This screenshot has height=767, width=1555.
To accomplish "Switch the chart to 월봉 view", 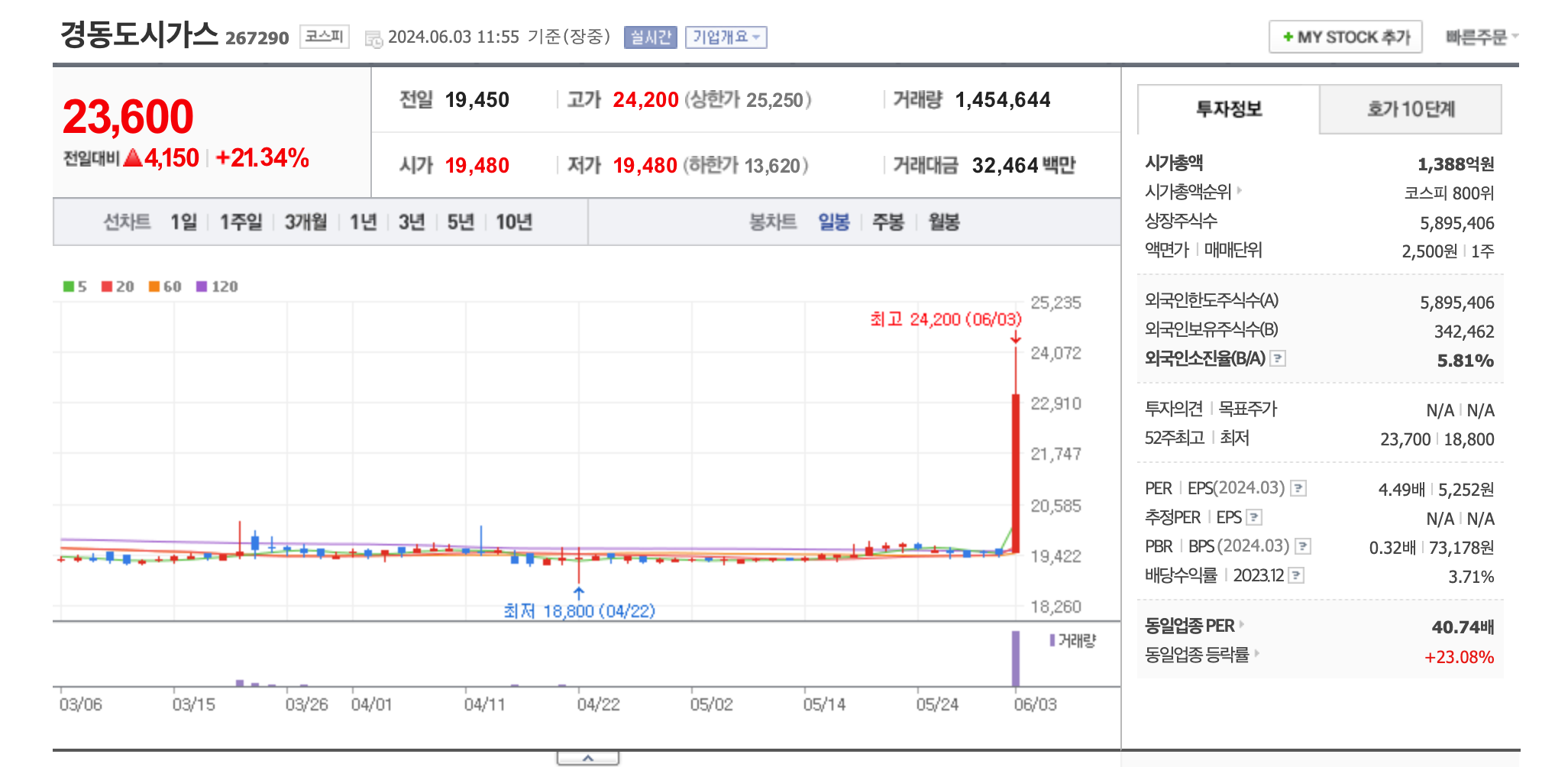I will point(944,222).
